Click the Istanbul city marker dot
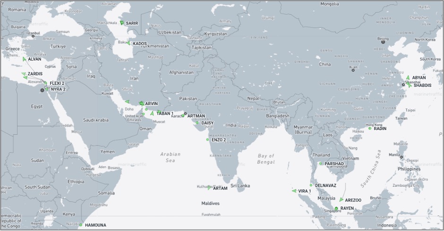The height and width of the screenshot is (231, 444). [33, 36]
